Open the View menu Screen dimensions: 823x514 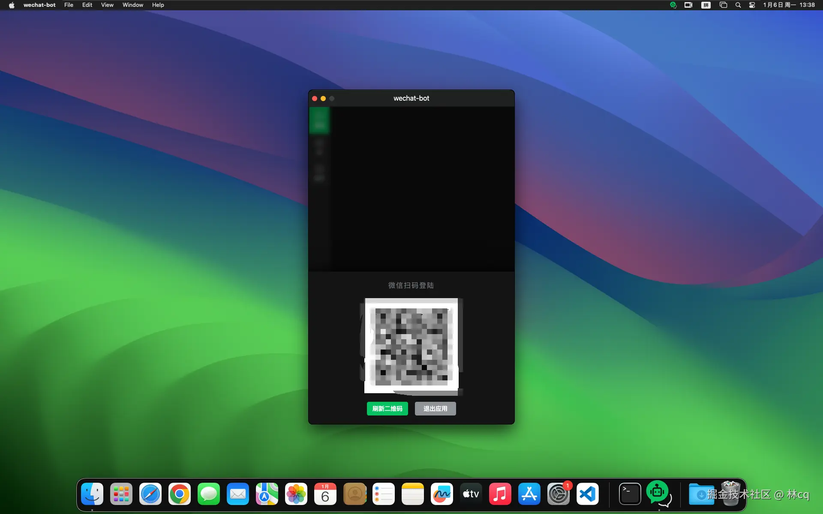click(107, 5)
